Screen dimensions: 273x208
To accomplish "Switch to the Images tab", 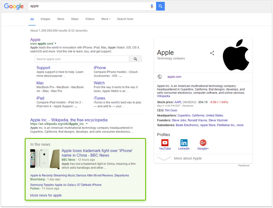I will [x=46, y=19].
